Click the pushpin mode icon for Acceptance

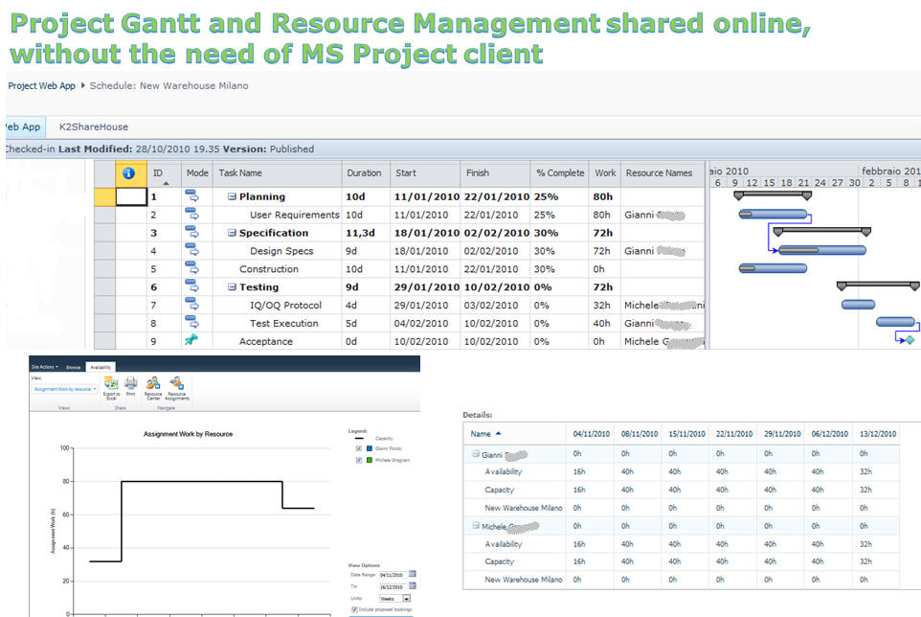(x=191, y=340)
